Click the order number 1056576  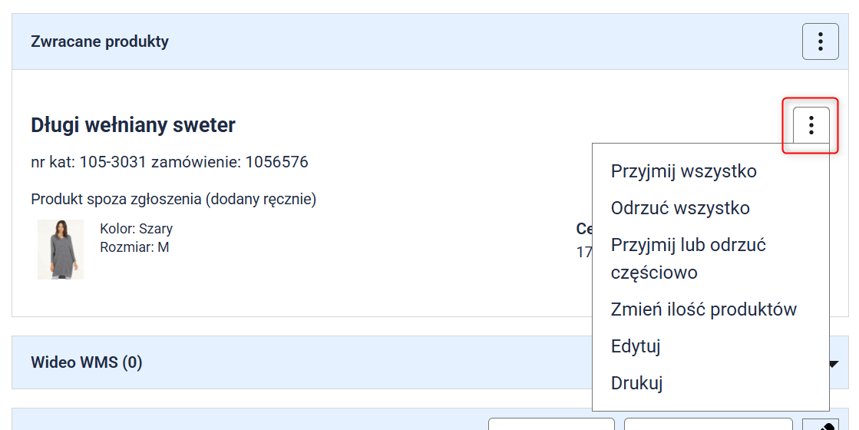276,162
